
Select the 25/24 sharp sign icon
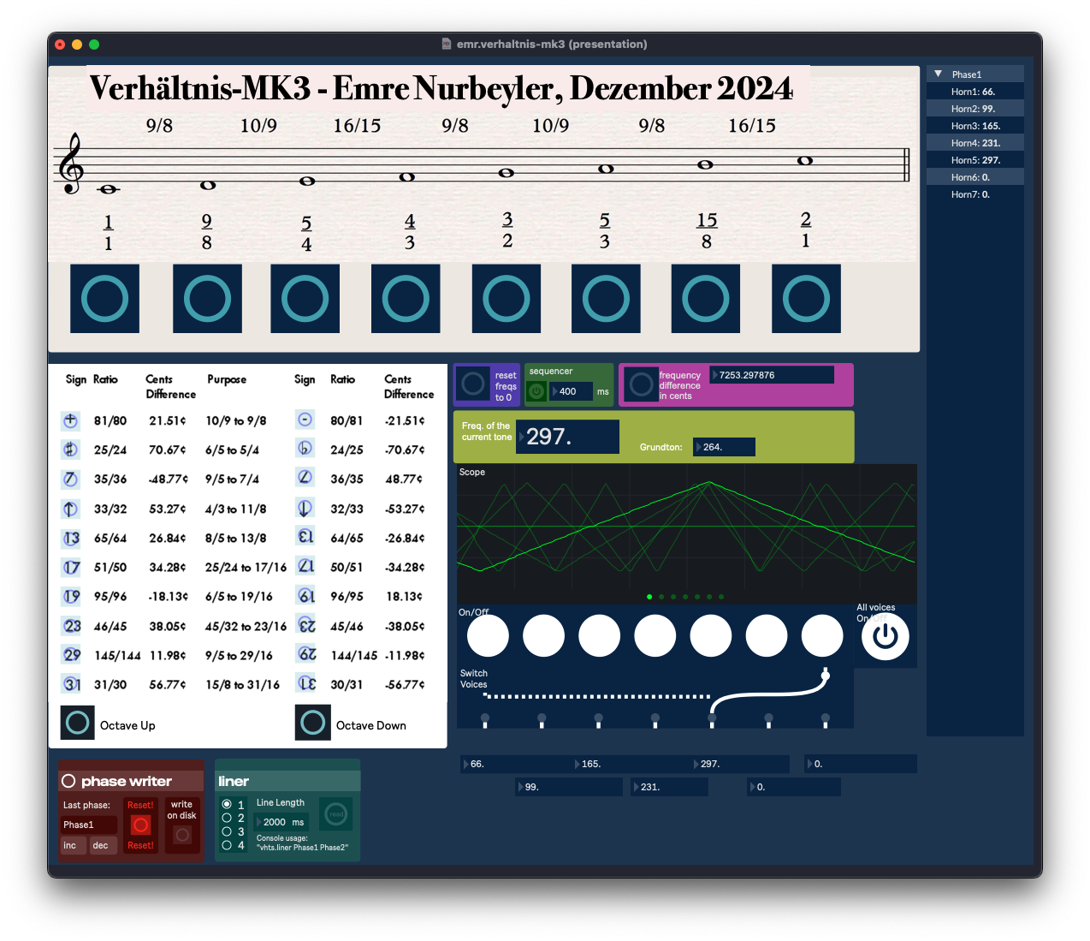(x=70, y=450)
